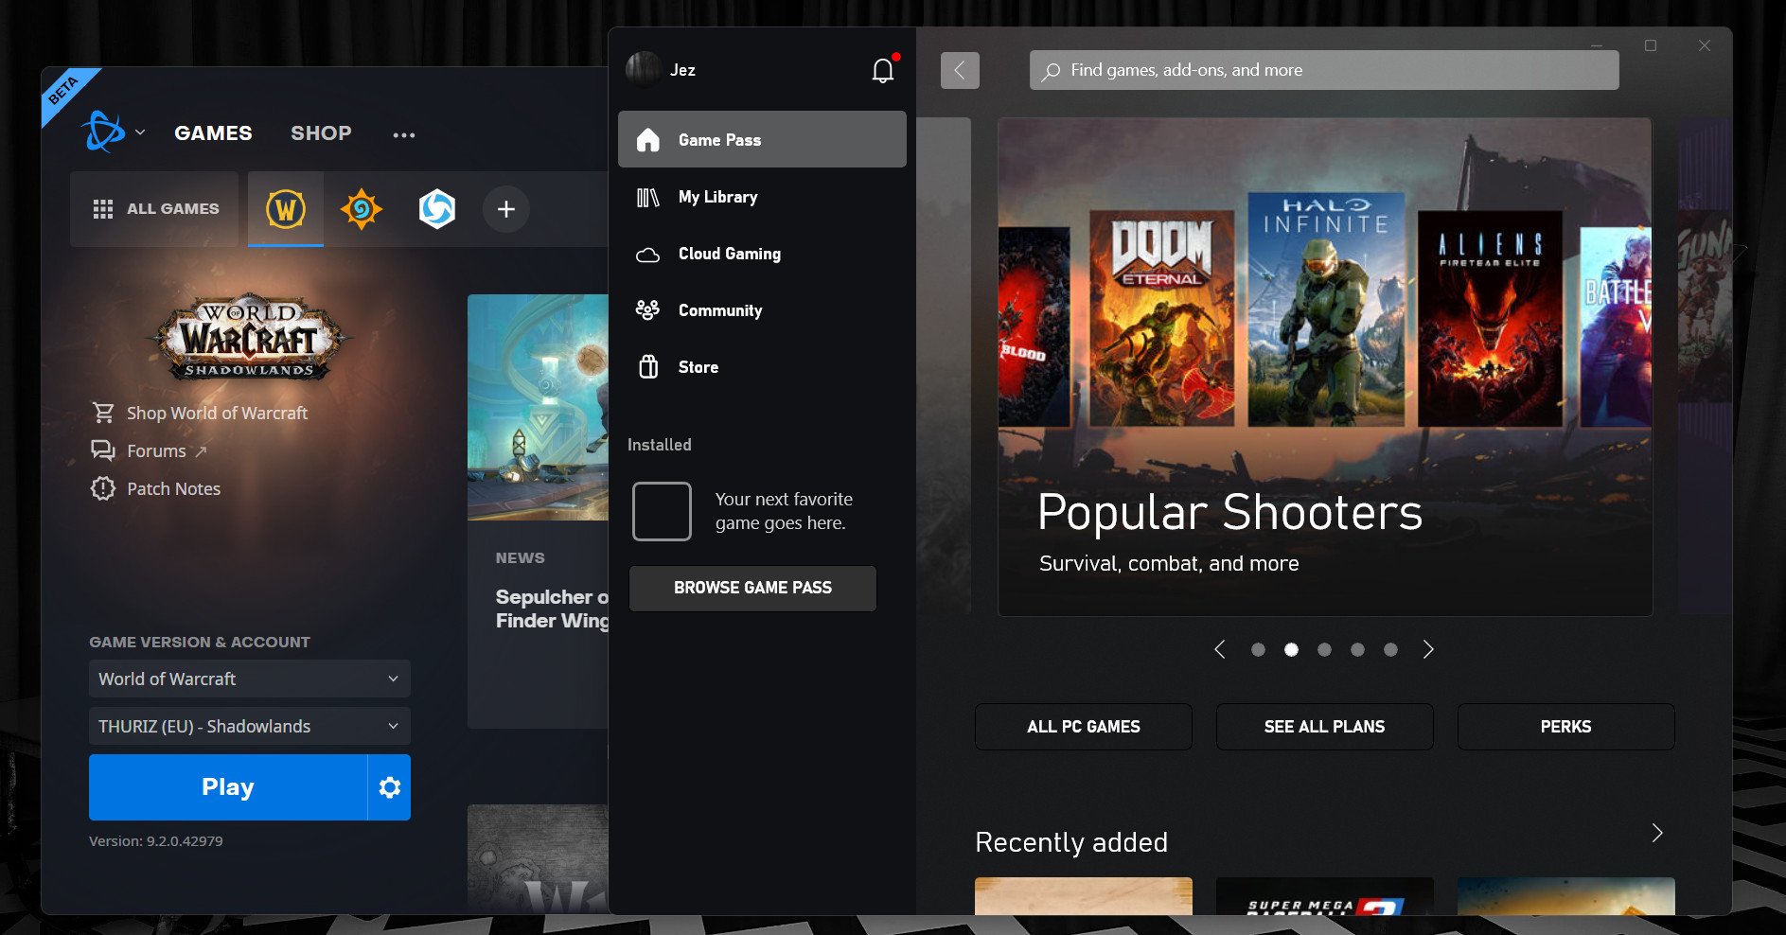The width and height of the screenshot is (1786, 935).
Task: Open Cloud Gaming in Xbox sidebar
Action: point(762,254)
